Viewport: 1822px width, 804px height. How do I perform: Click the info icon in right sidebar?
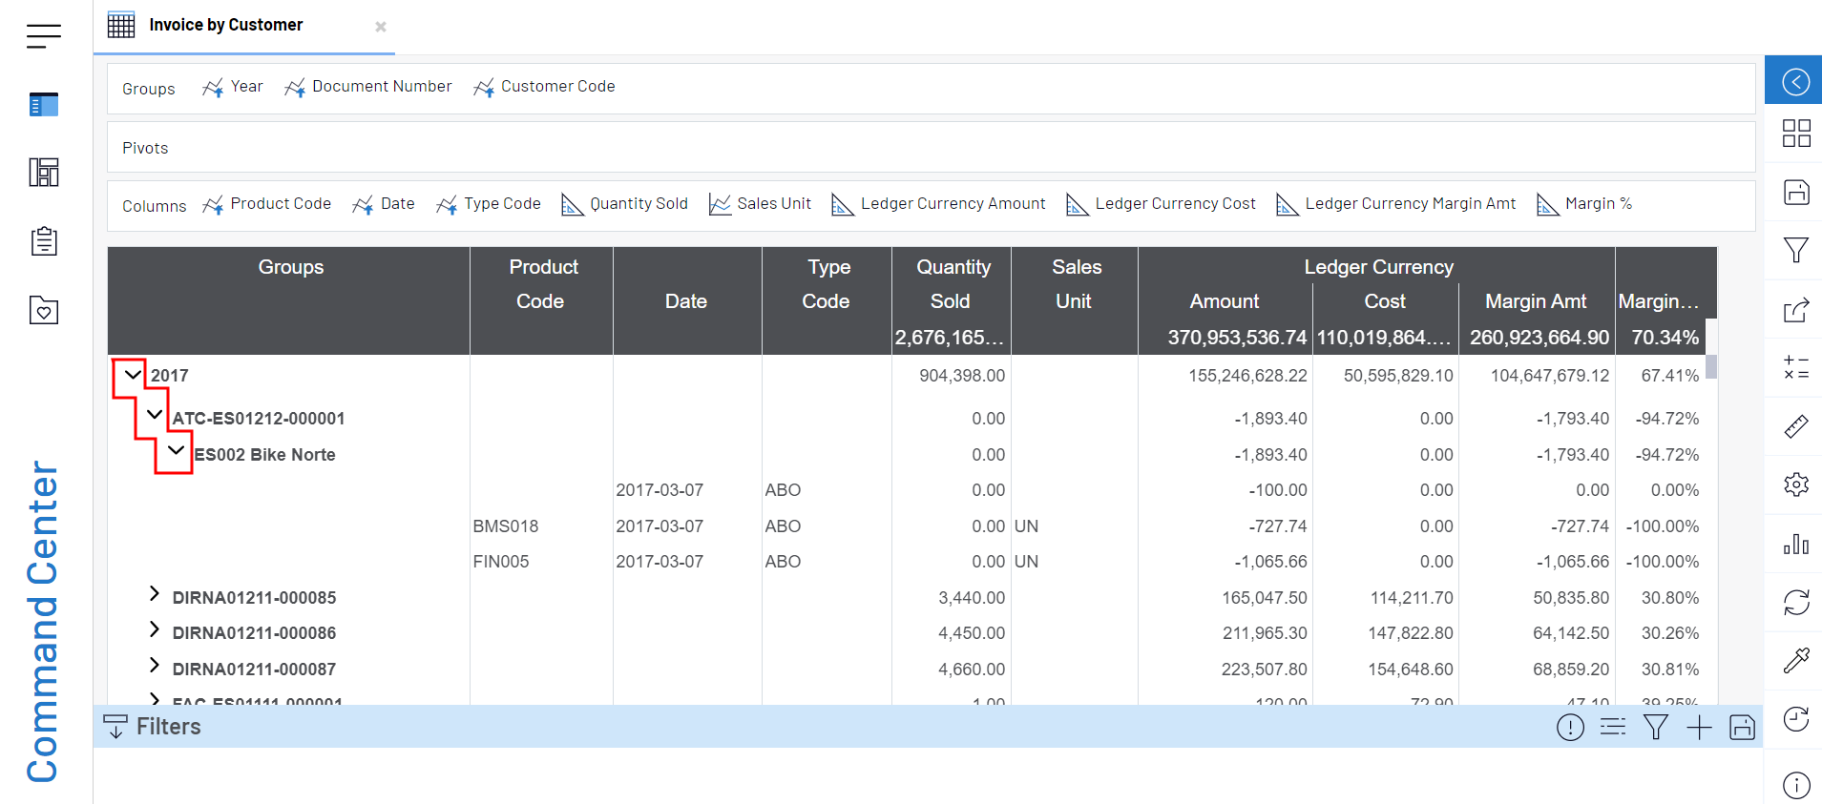1795,785
